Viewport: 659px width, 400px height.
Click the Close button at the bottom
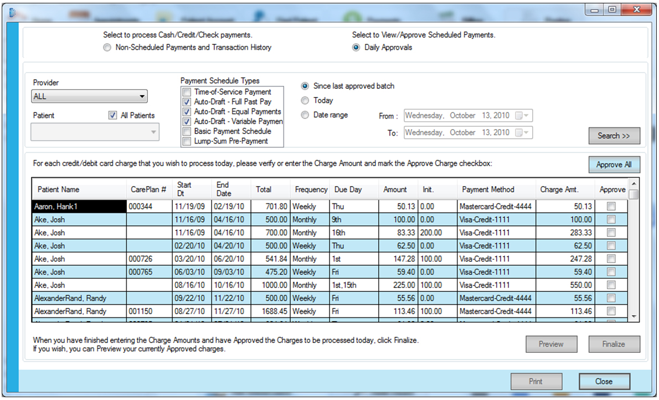(604, 381)
